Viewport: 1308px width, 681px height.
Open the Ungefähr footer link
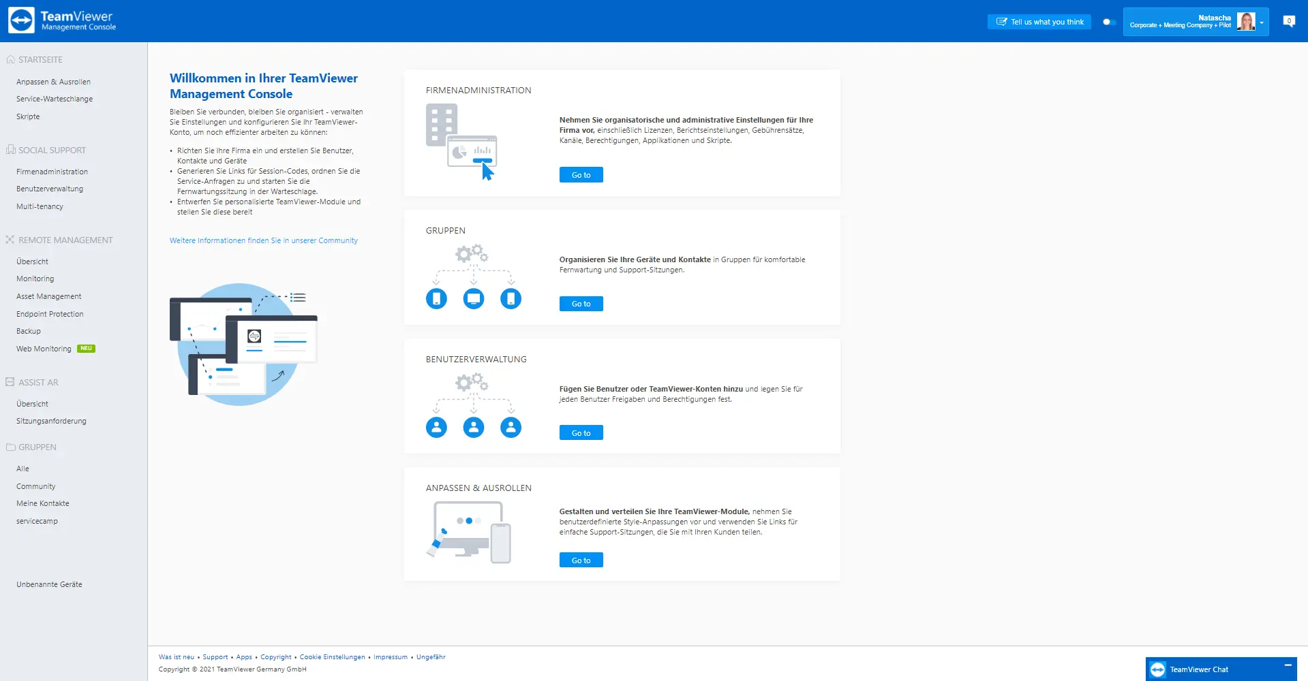click(x=431, y=657)
